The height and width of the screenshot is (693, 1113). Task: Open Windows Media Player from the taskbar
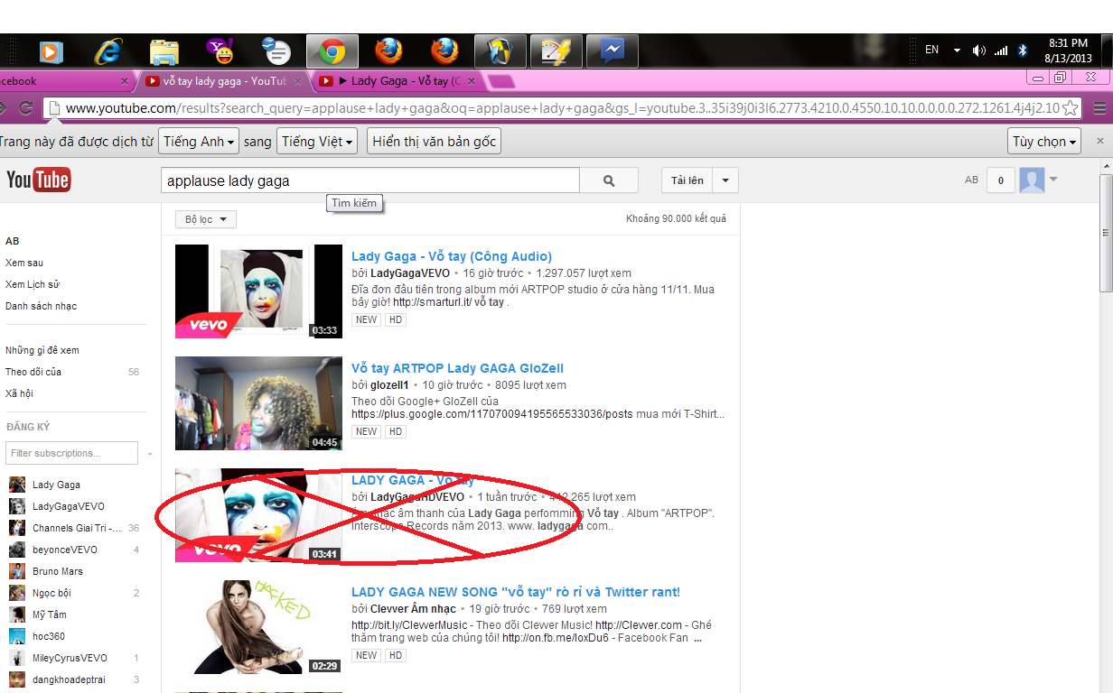click(x=51, y=51)
